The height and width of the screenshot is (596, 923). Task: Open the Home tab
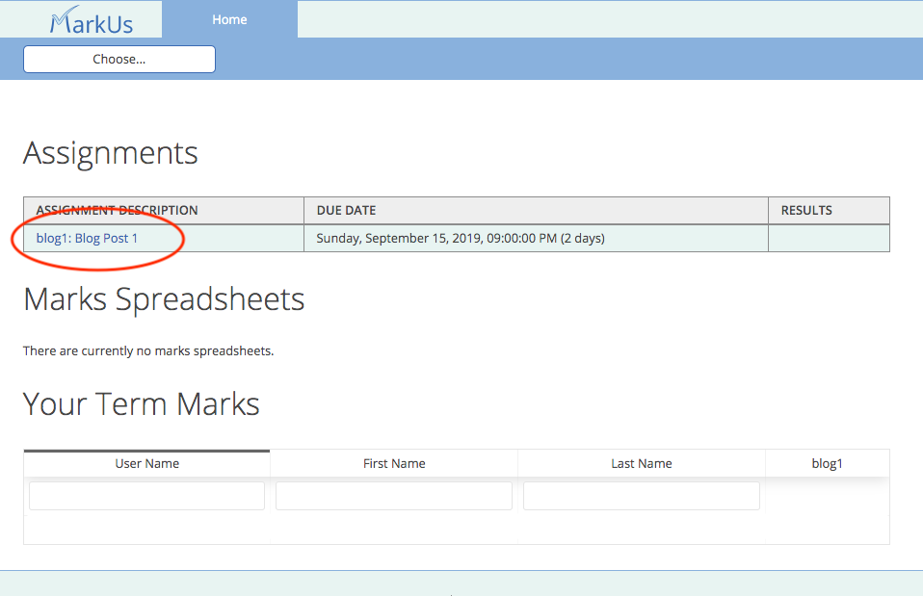[x=229, y=19]
